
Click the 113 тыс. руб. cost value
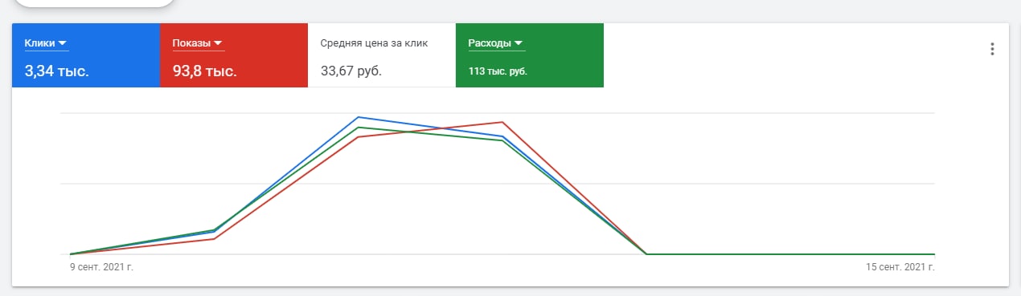pyautogui.click(x=498, y=71)
